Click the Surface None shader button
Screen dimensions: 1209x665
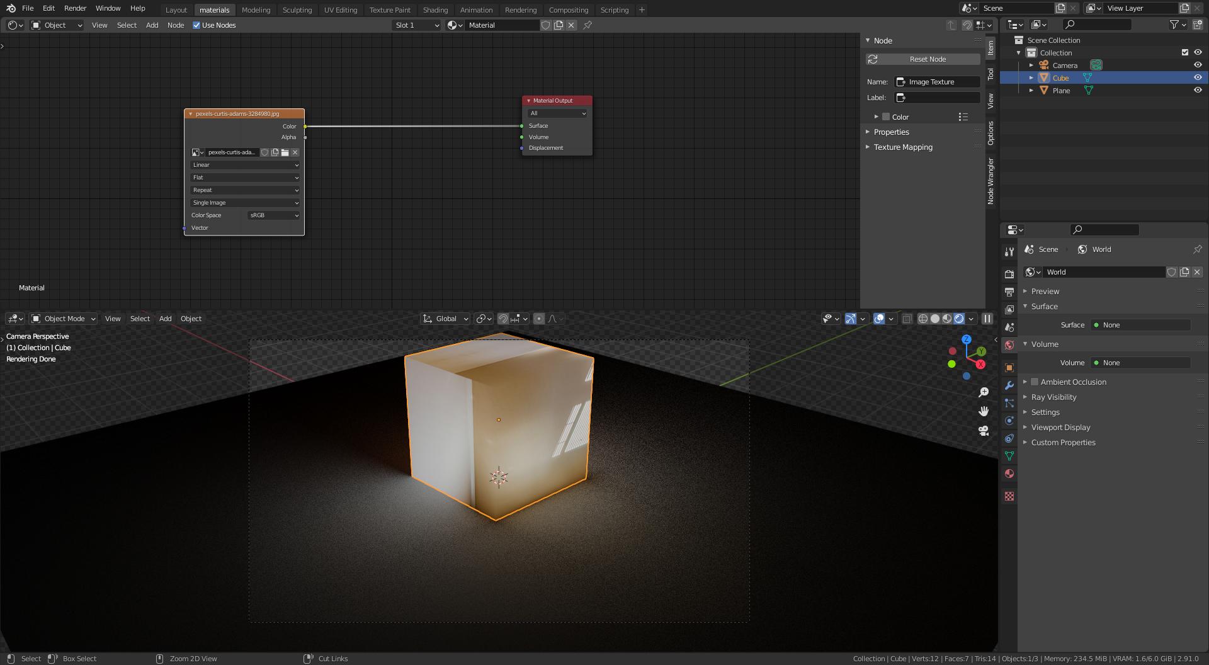(x=1140, y=325)
